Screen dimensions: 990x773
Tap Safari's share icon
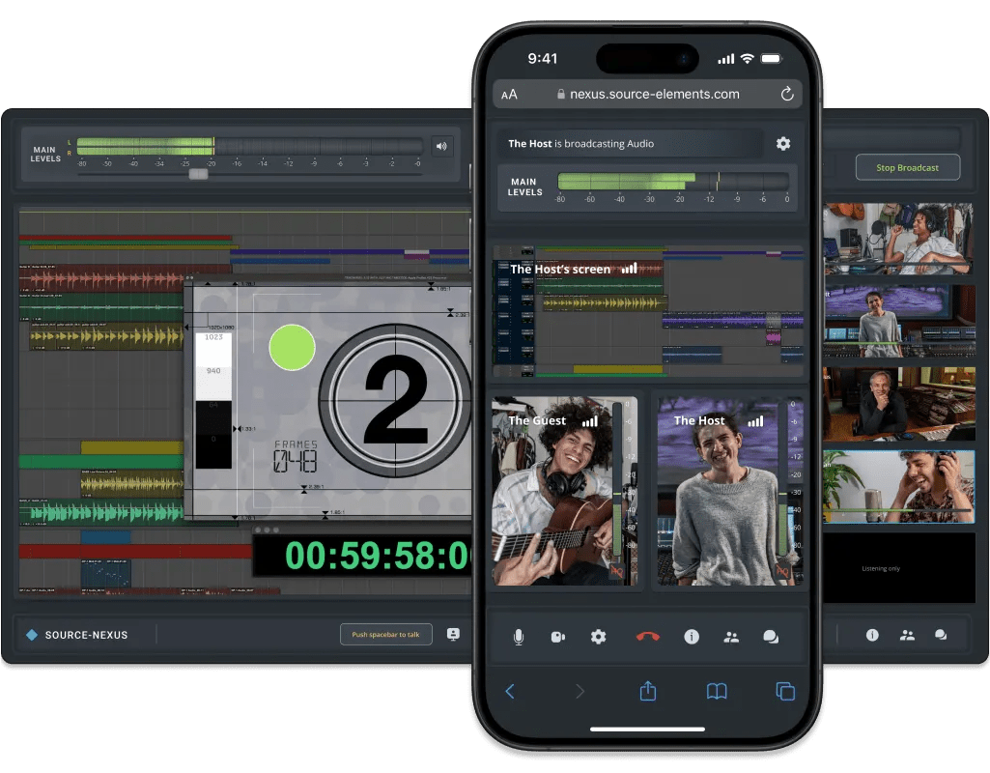pos(648,691)
